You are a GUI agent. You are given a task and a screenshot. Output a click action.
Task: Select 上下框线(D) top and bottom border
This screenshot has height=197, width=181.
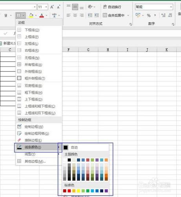39,99
